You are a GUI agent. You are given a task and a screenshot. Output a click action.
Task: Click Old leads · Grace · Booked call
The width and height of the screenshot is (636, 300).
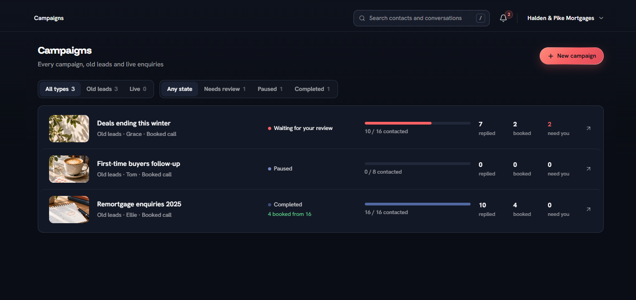pyautogui.click(x=137, y=134)
